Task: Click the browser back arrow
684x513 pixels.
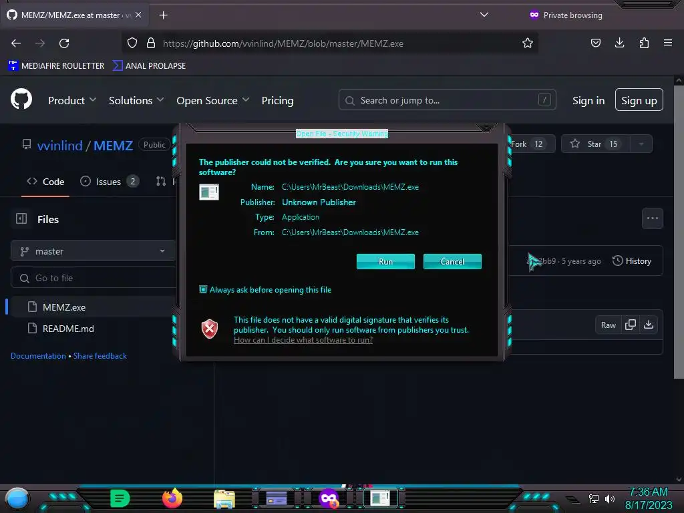Action: click(16, 43)
